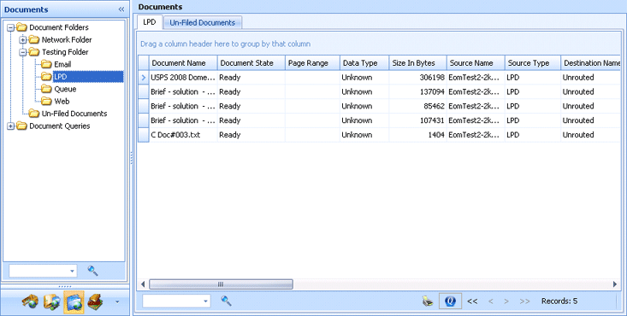Sort by Page Range column header
The height and width of the screenshot is (316, 627).
pos(313,63)
